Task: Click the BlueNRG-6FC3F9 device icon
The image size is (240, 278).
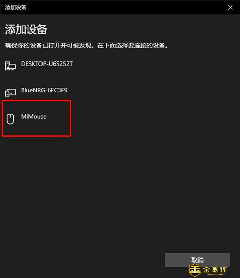Action: (10, 92)
